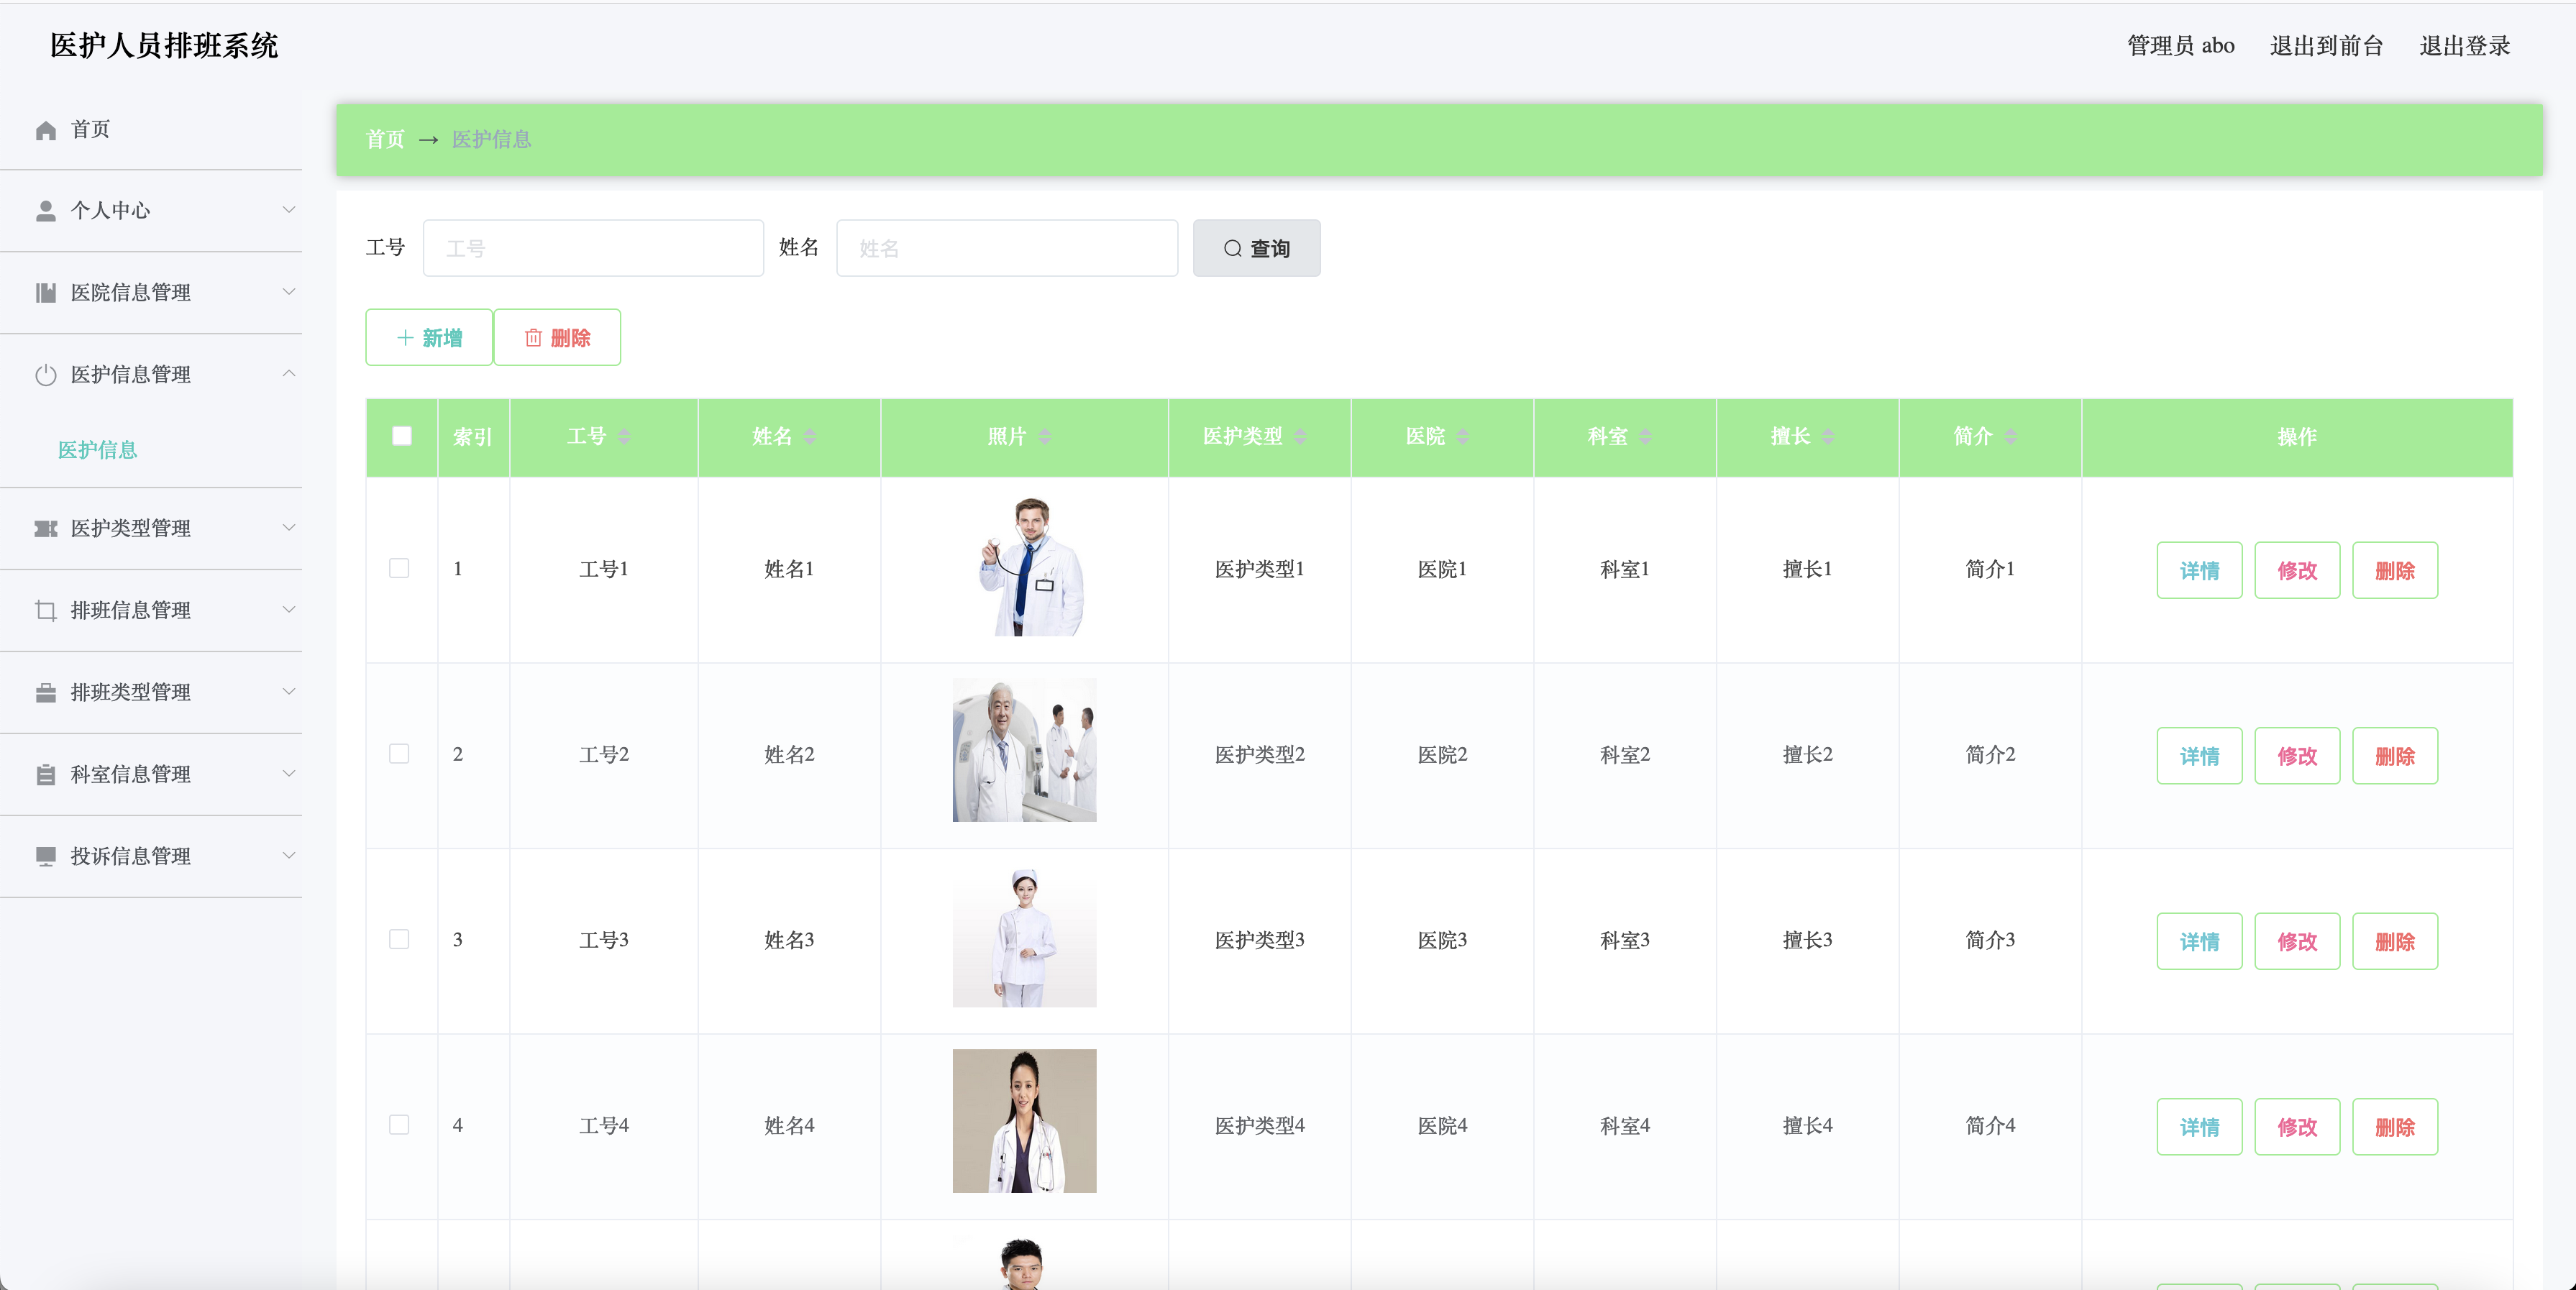The image size is (2576, 1290).
Task: Click the home icon beside 首页
Action: [x=46, y=130]
